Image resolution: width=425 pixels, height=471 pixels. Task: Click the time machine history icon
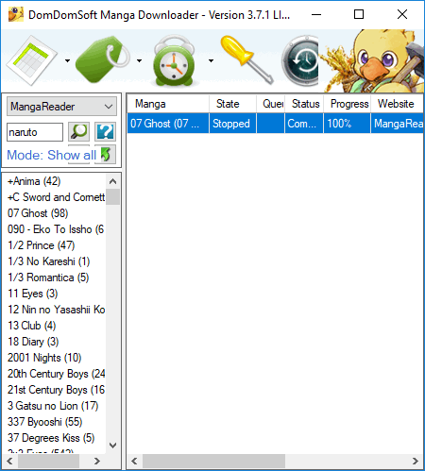pos(300,61)
